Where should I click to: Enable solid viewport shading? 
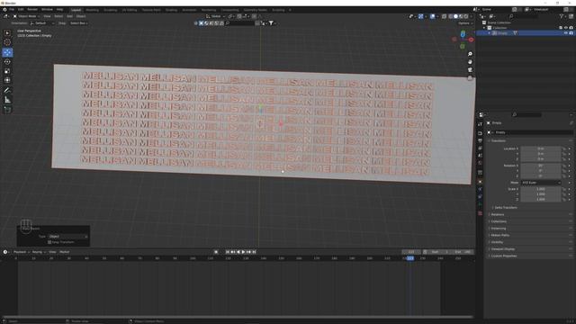click(455, 16)
